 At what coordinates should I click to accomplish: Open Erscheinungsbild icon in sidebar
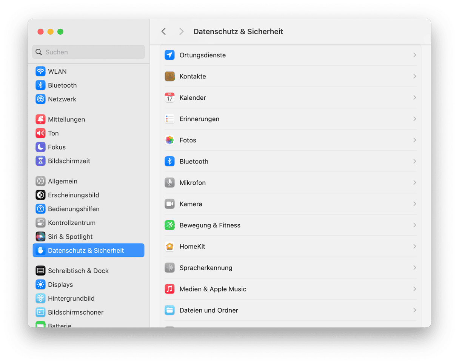pos(40,195)
